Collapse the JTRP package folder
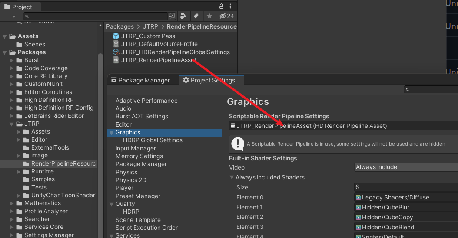458x238 pixels. 12,124
